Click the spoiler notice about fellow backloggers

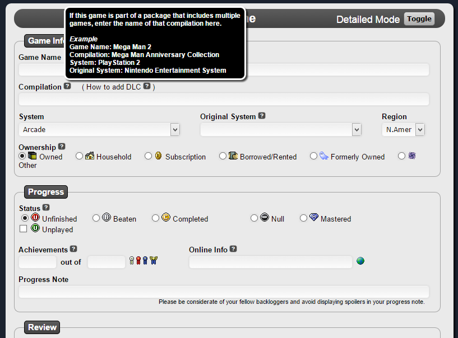[292, 302]
